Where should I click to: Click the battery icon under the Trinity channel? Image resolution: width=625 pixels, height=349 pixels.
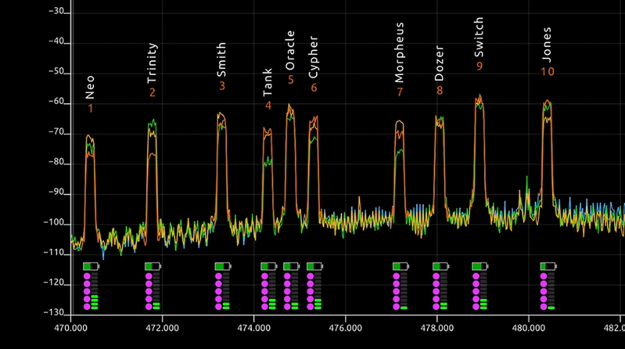coord(153,267)
